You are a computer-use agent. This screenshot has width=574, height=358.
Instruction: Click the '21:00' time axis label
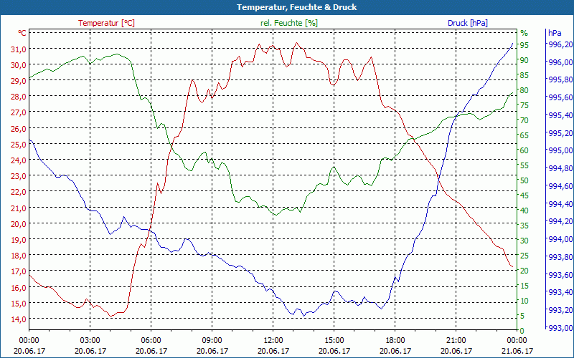[x=456, y=341]
